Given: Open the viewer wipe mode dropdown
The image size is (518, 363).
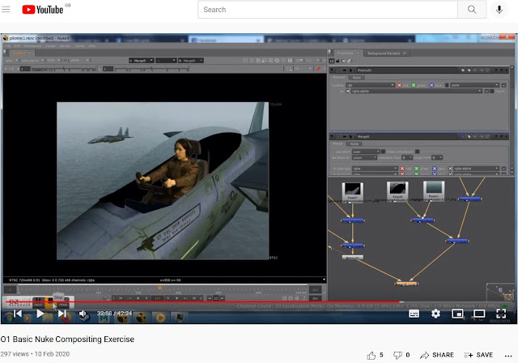Looking at the screenshot, I should pos(166,61).
